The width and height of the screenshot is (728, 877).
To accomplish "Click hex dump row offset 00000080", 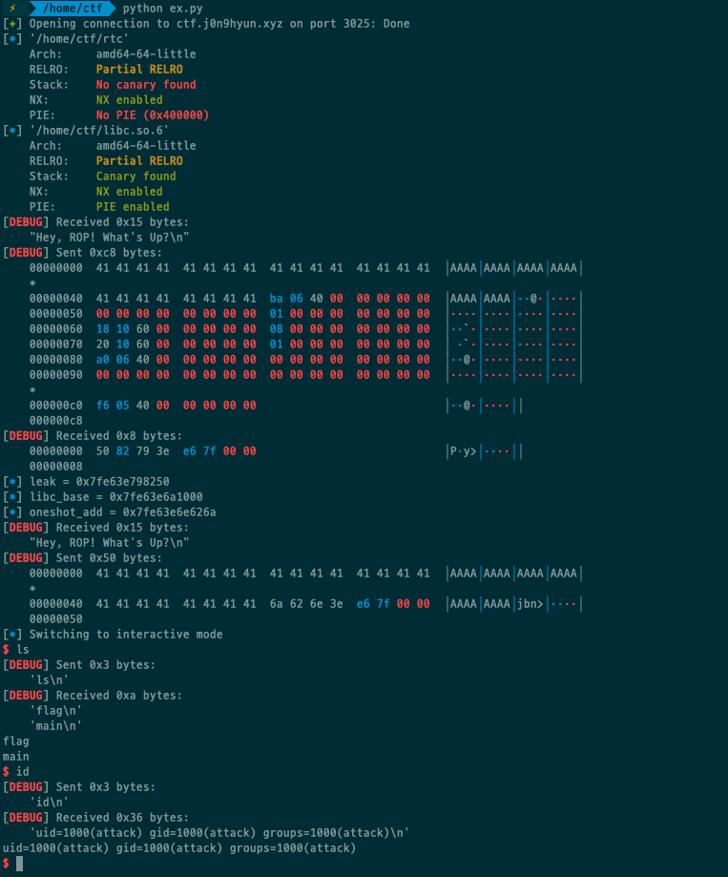I will (305, 360).
